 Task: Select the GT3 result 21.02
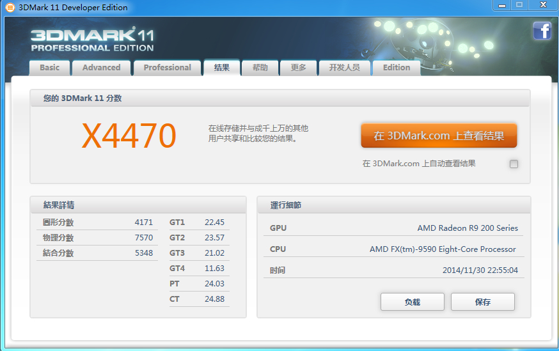(x=214, y=253)
